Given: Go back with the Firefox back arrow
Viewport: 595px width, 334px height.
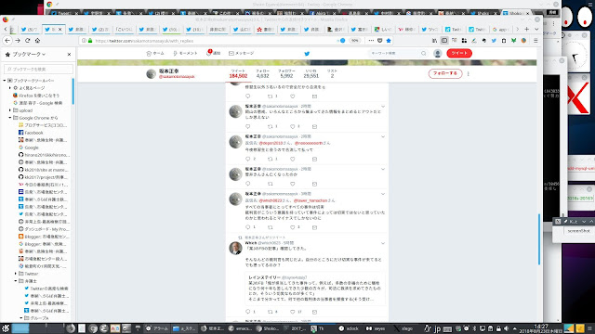Looking at the screenshot, I should [7, 41].
